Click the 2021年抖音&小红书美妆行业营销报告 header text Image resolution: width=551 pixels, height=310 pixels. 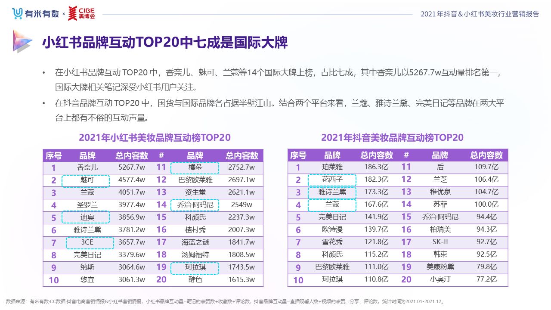pos(479,13)
